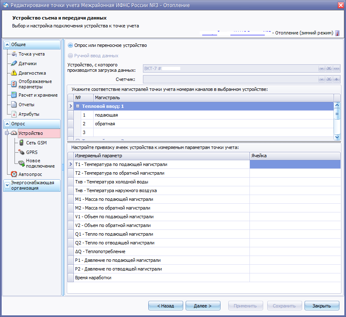
Task: Clear the device field with X button
Action: pos(329,68)
